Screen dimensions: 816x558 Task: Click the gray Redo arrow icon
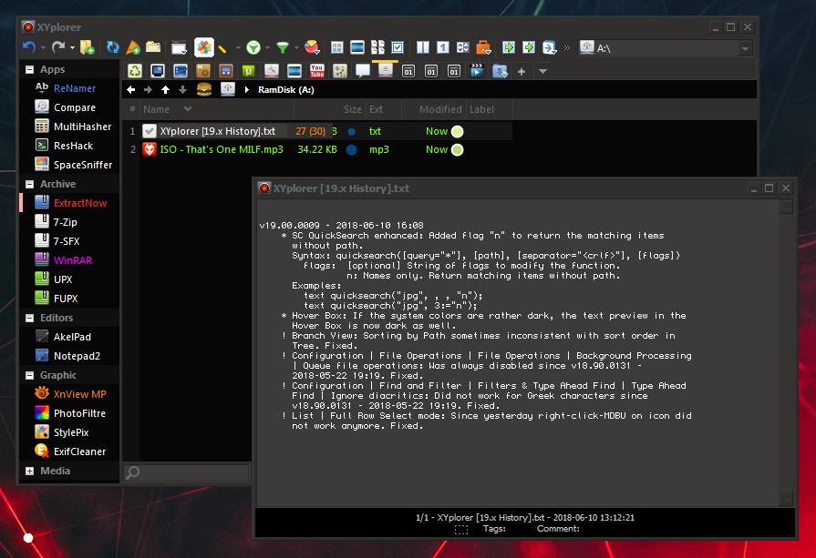(x=58, y=47)
